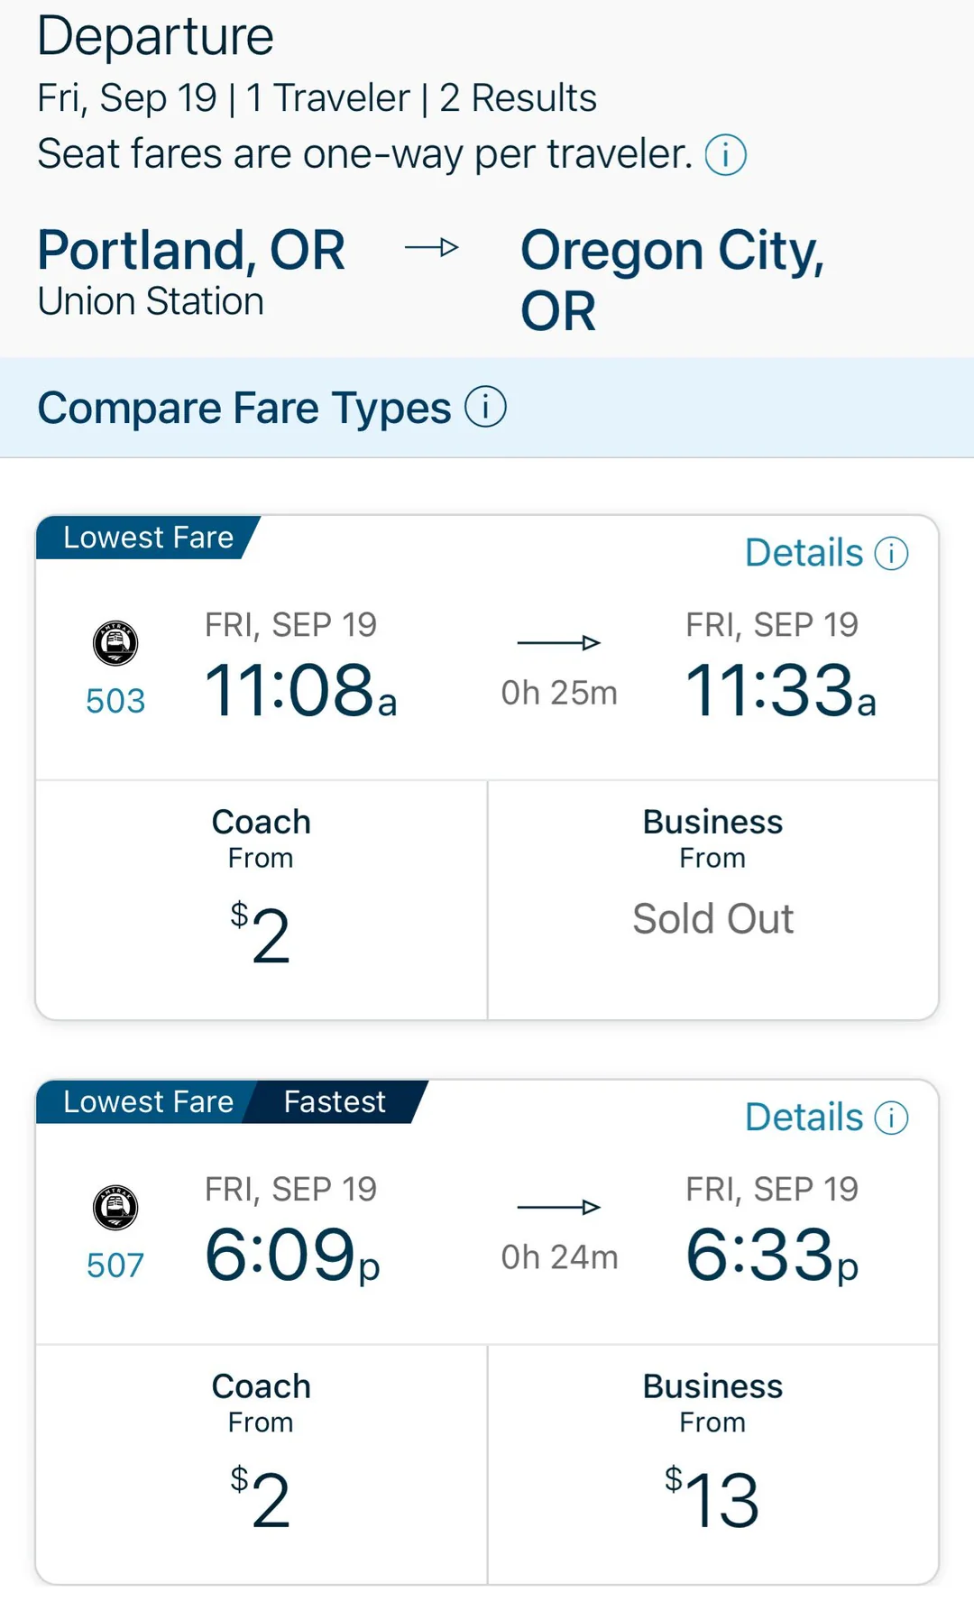Image resolution: width=974 pixels, height=1620 pixels.
Task: Tap the Fastest badge on train 507
Action: pos(335,1102)
